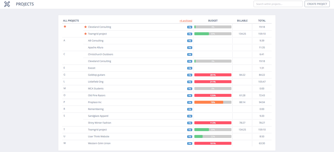Open the Old Pine Razors project
Image resolution: width=334 pixels, height=152 pixels.
(x=97, y=95)
